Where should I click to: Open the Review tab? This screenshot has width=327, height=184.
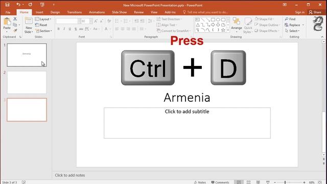138,12
